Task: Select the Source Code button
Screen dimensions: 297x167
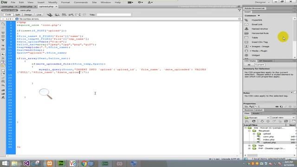Action: pos(9,10)
